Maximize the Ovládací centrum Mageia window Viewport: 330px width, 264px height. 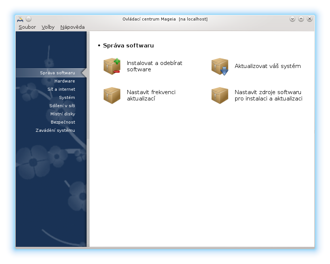[301, 19]
